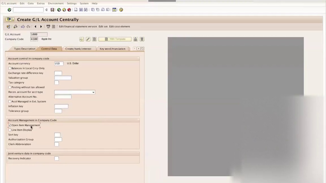Click the G/L Account number field
The height and width of the screenshot is (183, 326).
[x=39, y=34]
